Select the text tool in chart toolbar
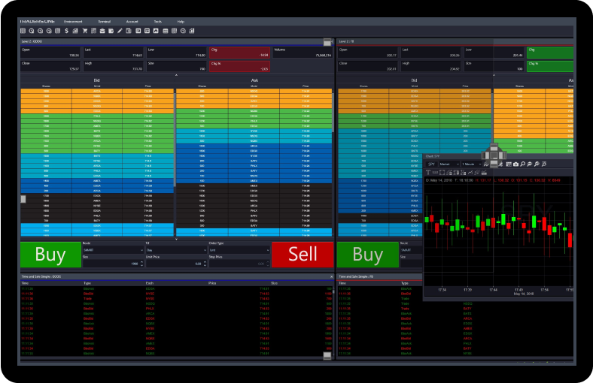593x383 pixels. click(x=427, y=173)
